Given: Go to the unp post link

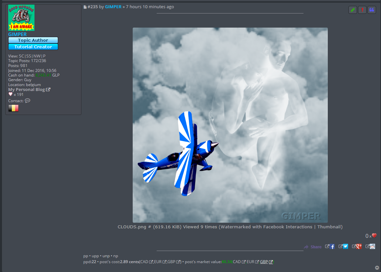Looking at the screenshot, I should (106, 256).
